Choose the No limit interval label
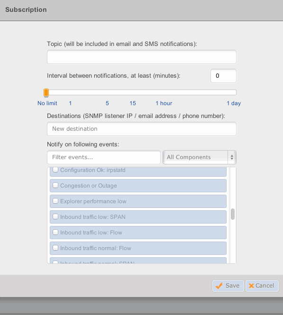Viewport: 283px width, 315px height. (x=47, y=103)
